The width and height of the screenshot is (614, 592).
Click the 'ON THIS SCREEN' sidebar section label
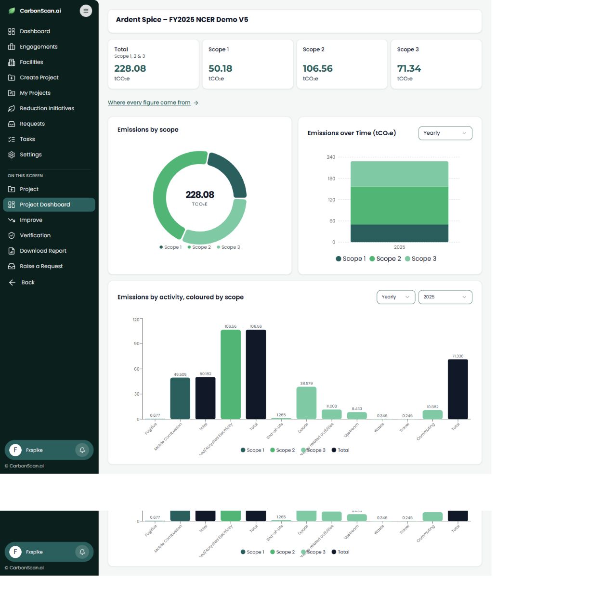pos(25,176)
